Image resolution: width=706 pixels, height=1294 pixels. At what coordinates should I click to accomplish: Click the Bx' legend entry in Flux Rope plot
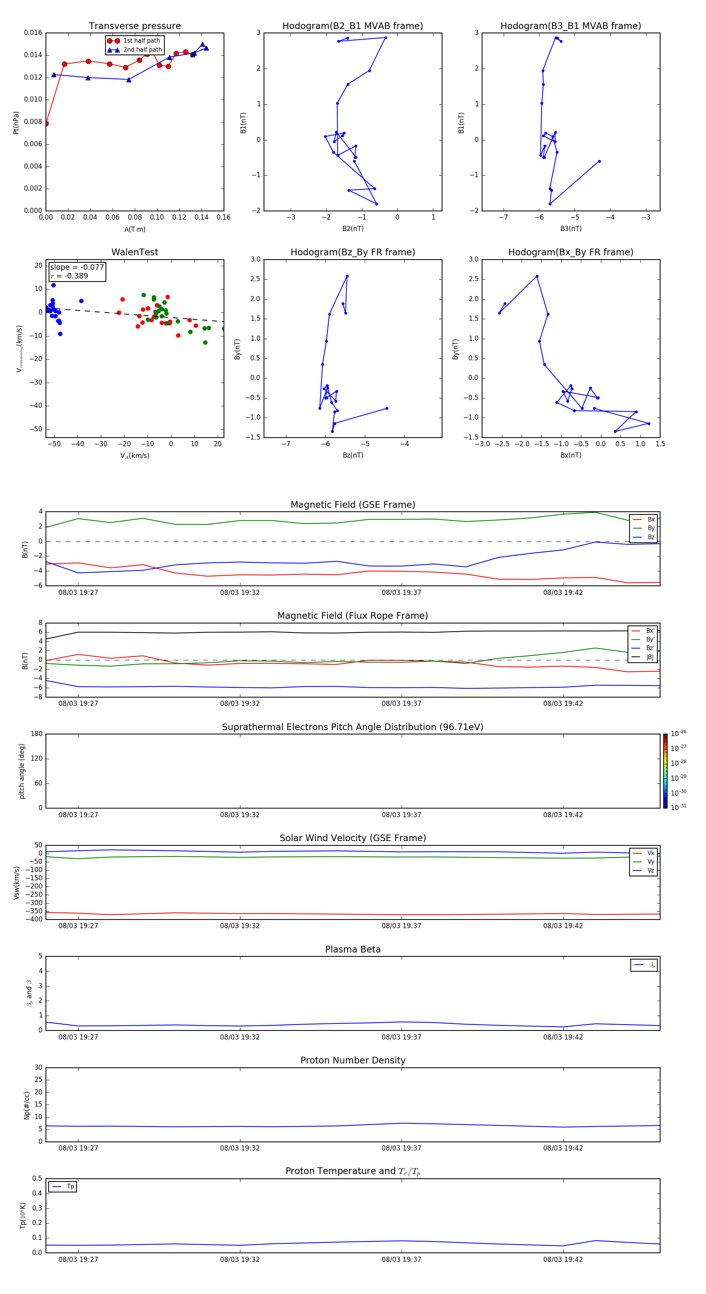click(643, 631)
